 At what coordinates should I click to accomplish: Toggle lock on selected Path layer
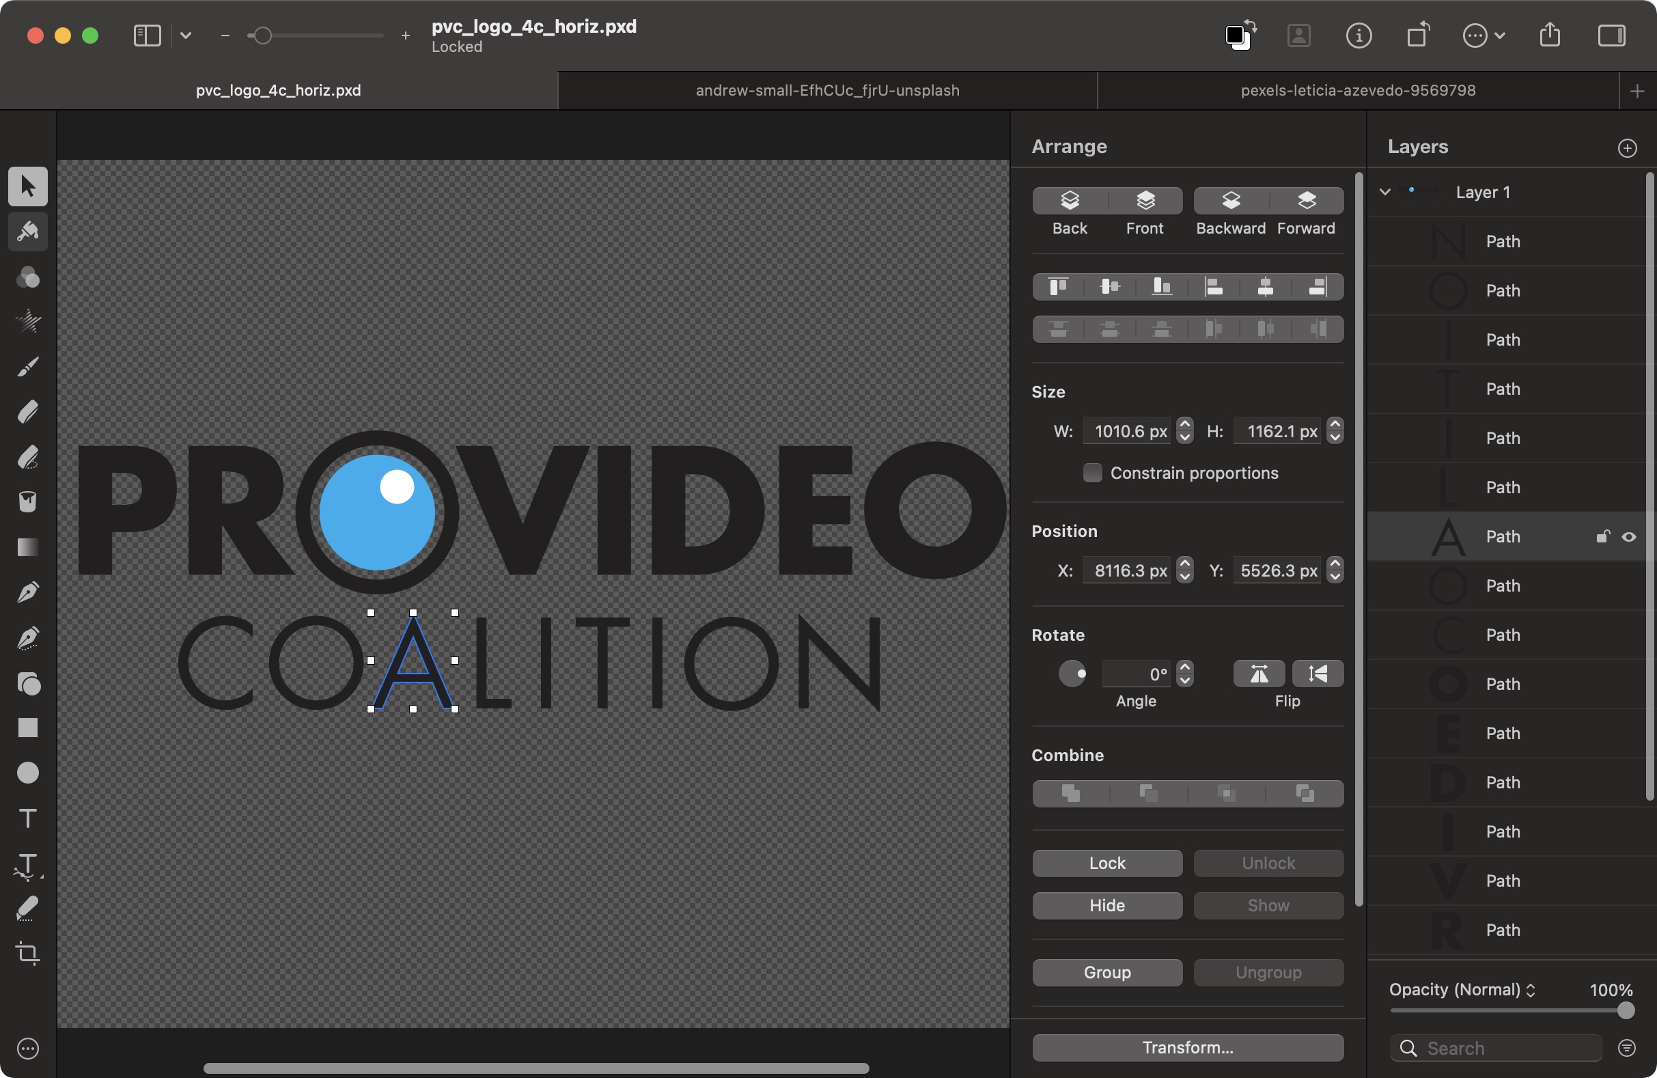coord(1602,536)
